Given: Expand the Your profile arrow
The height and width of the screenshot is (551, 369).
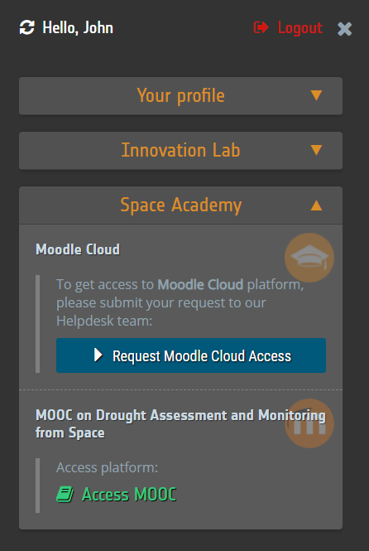Looking at the screenshot, I should pyautogui.click(x=316, y=95).
